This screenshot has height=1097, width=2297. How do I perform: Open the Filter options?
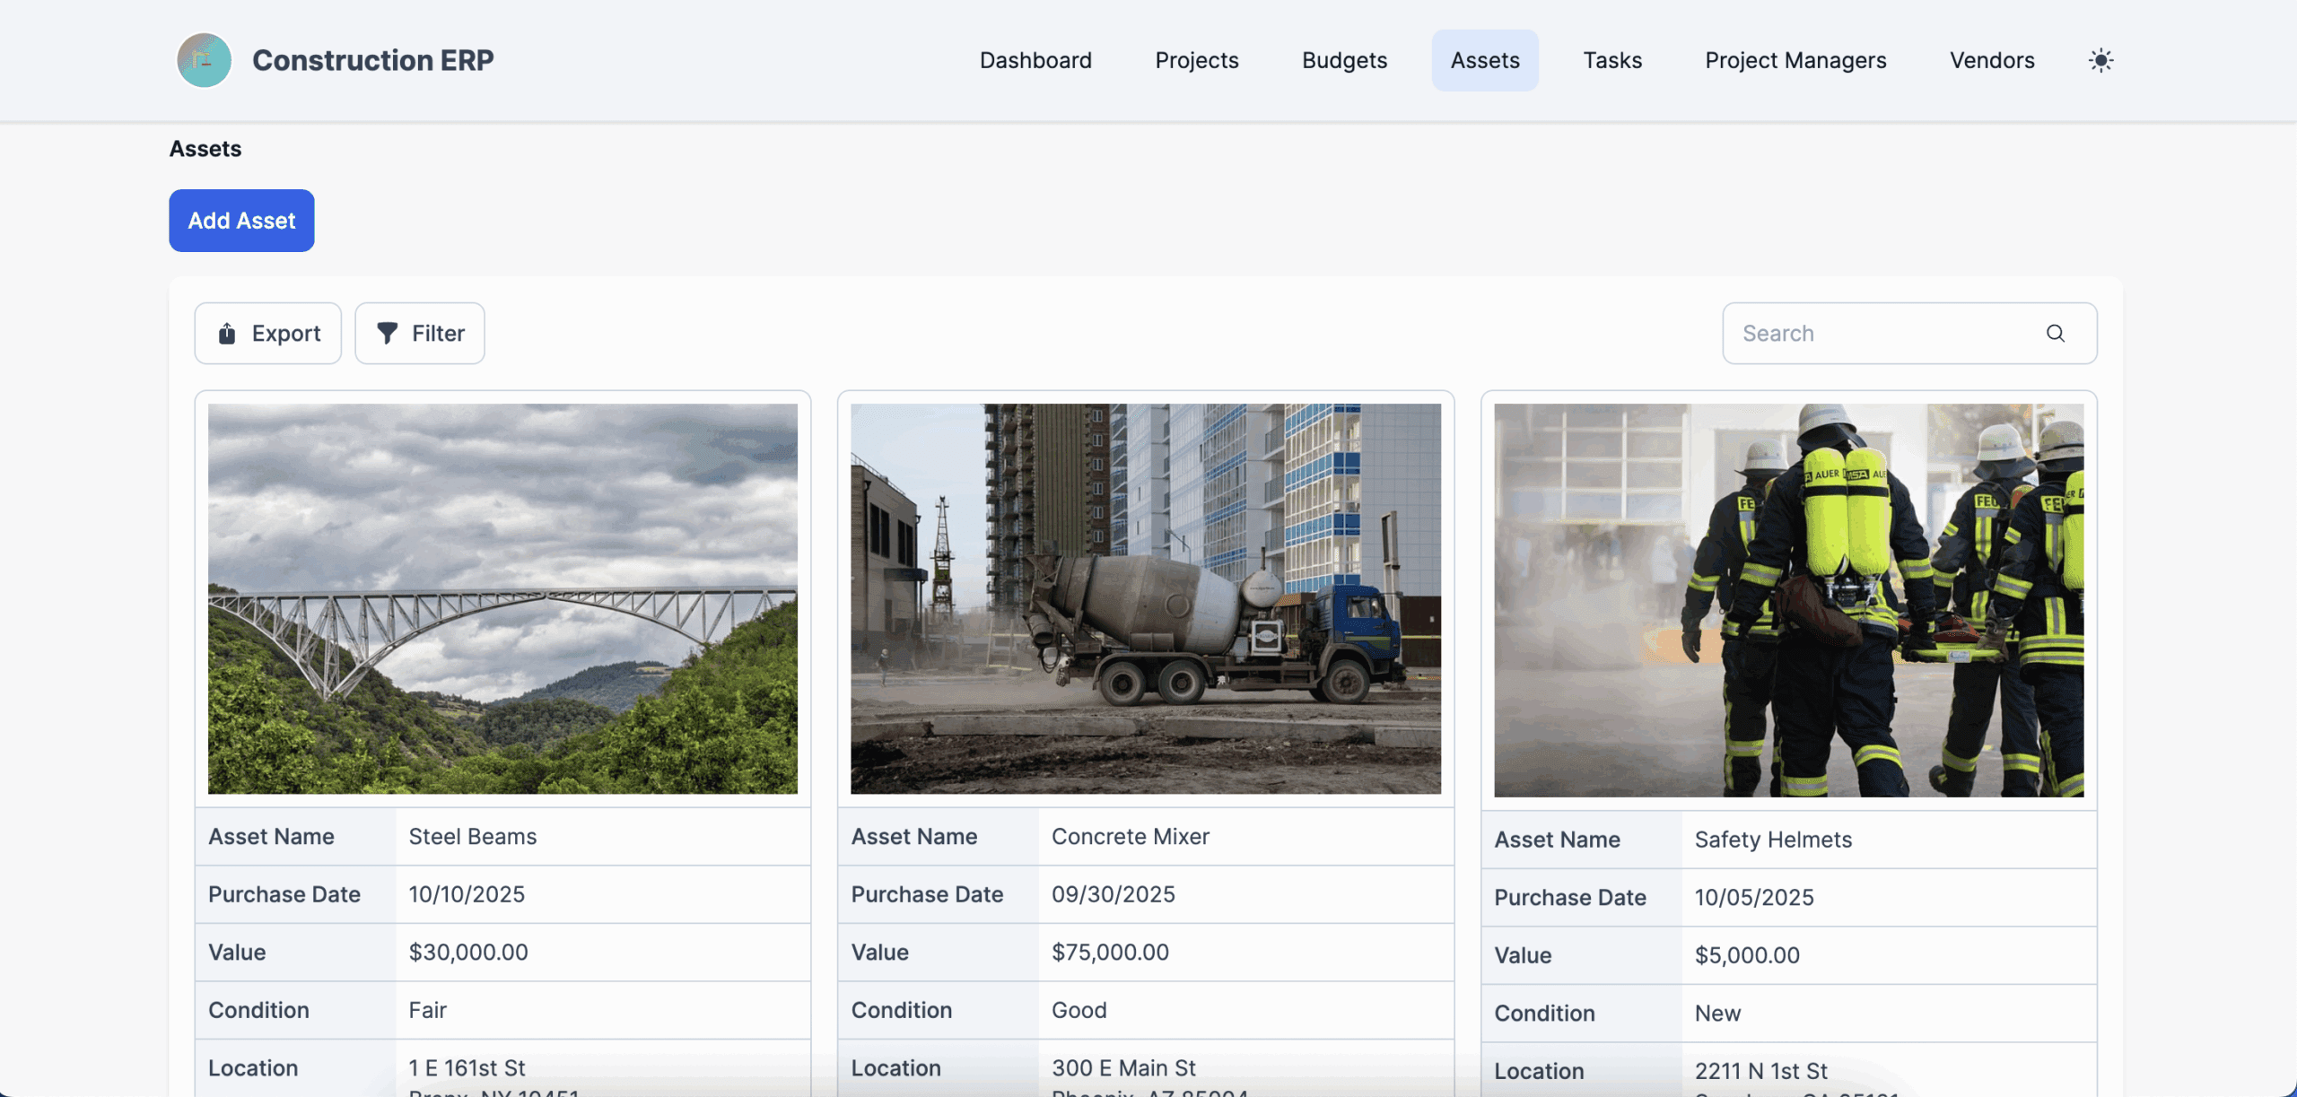coord(419,334)
